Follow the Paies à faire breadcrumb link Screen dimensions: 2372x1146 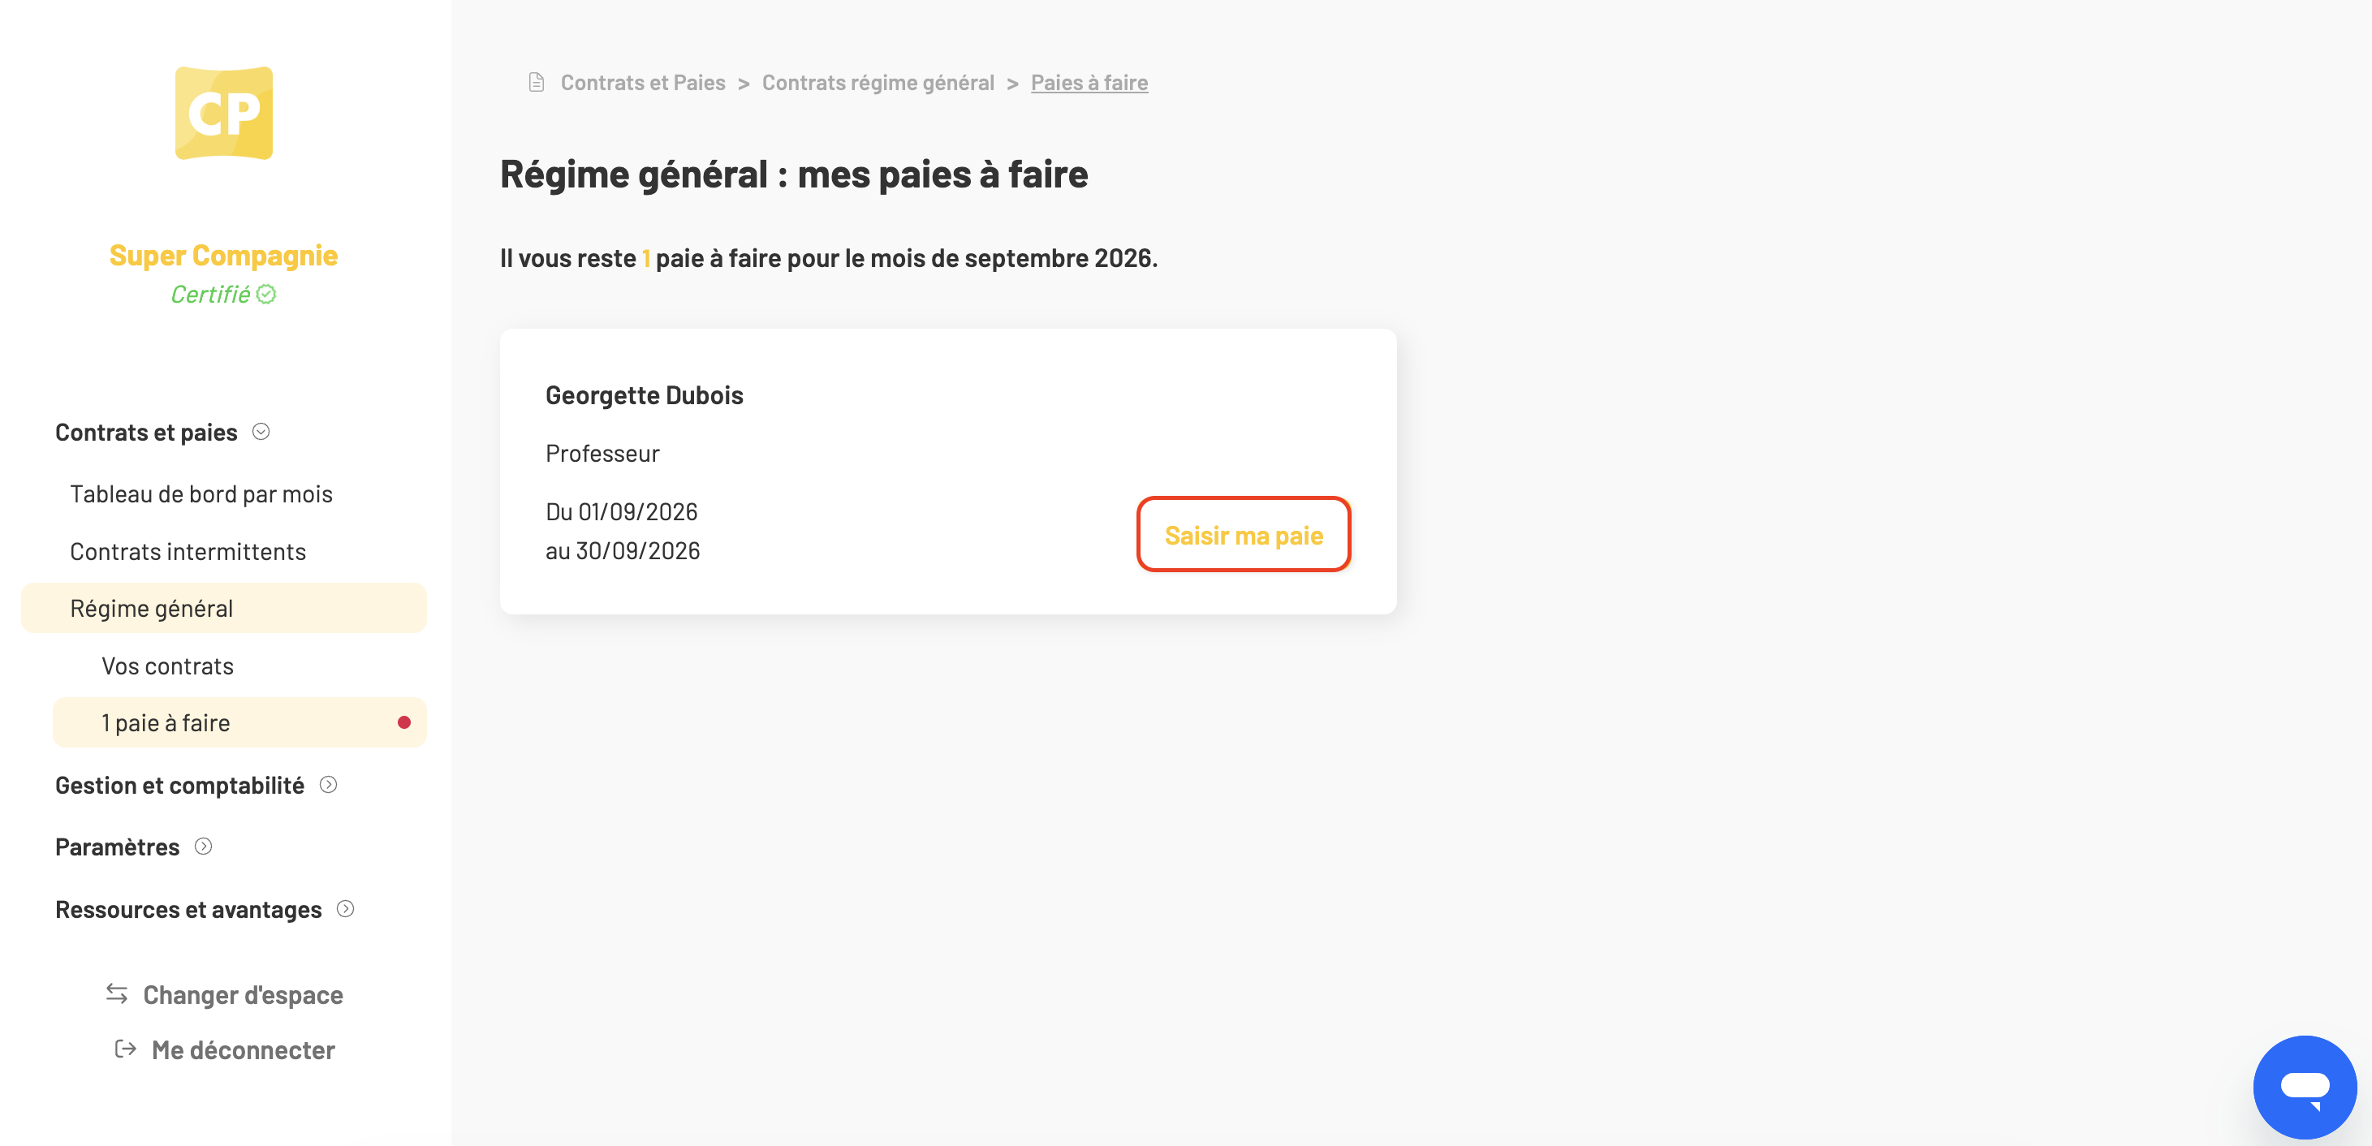[1089, 83]
